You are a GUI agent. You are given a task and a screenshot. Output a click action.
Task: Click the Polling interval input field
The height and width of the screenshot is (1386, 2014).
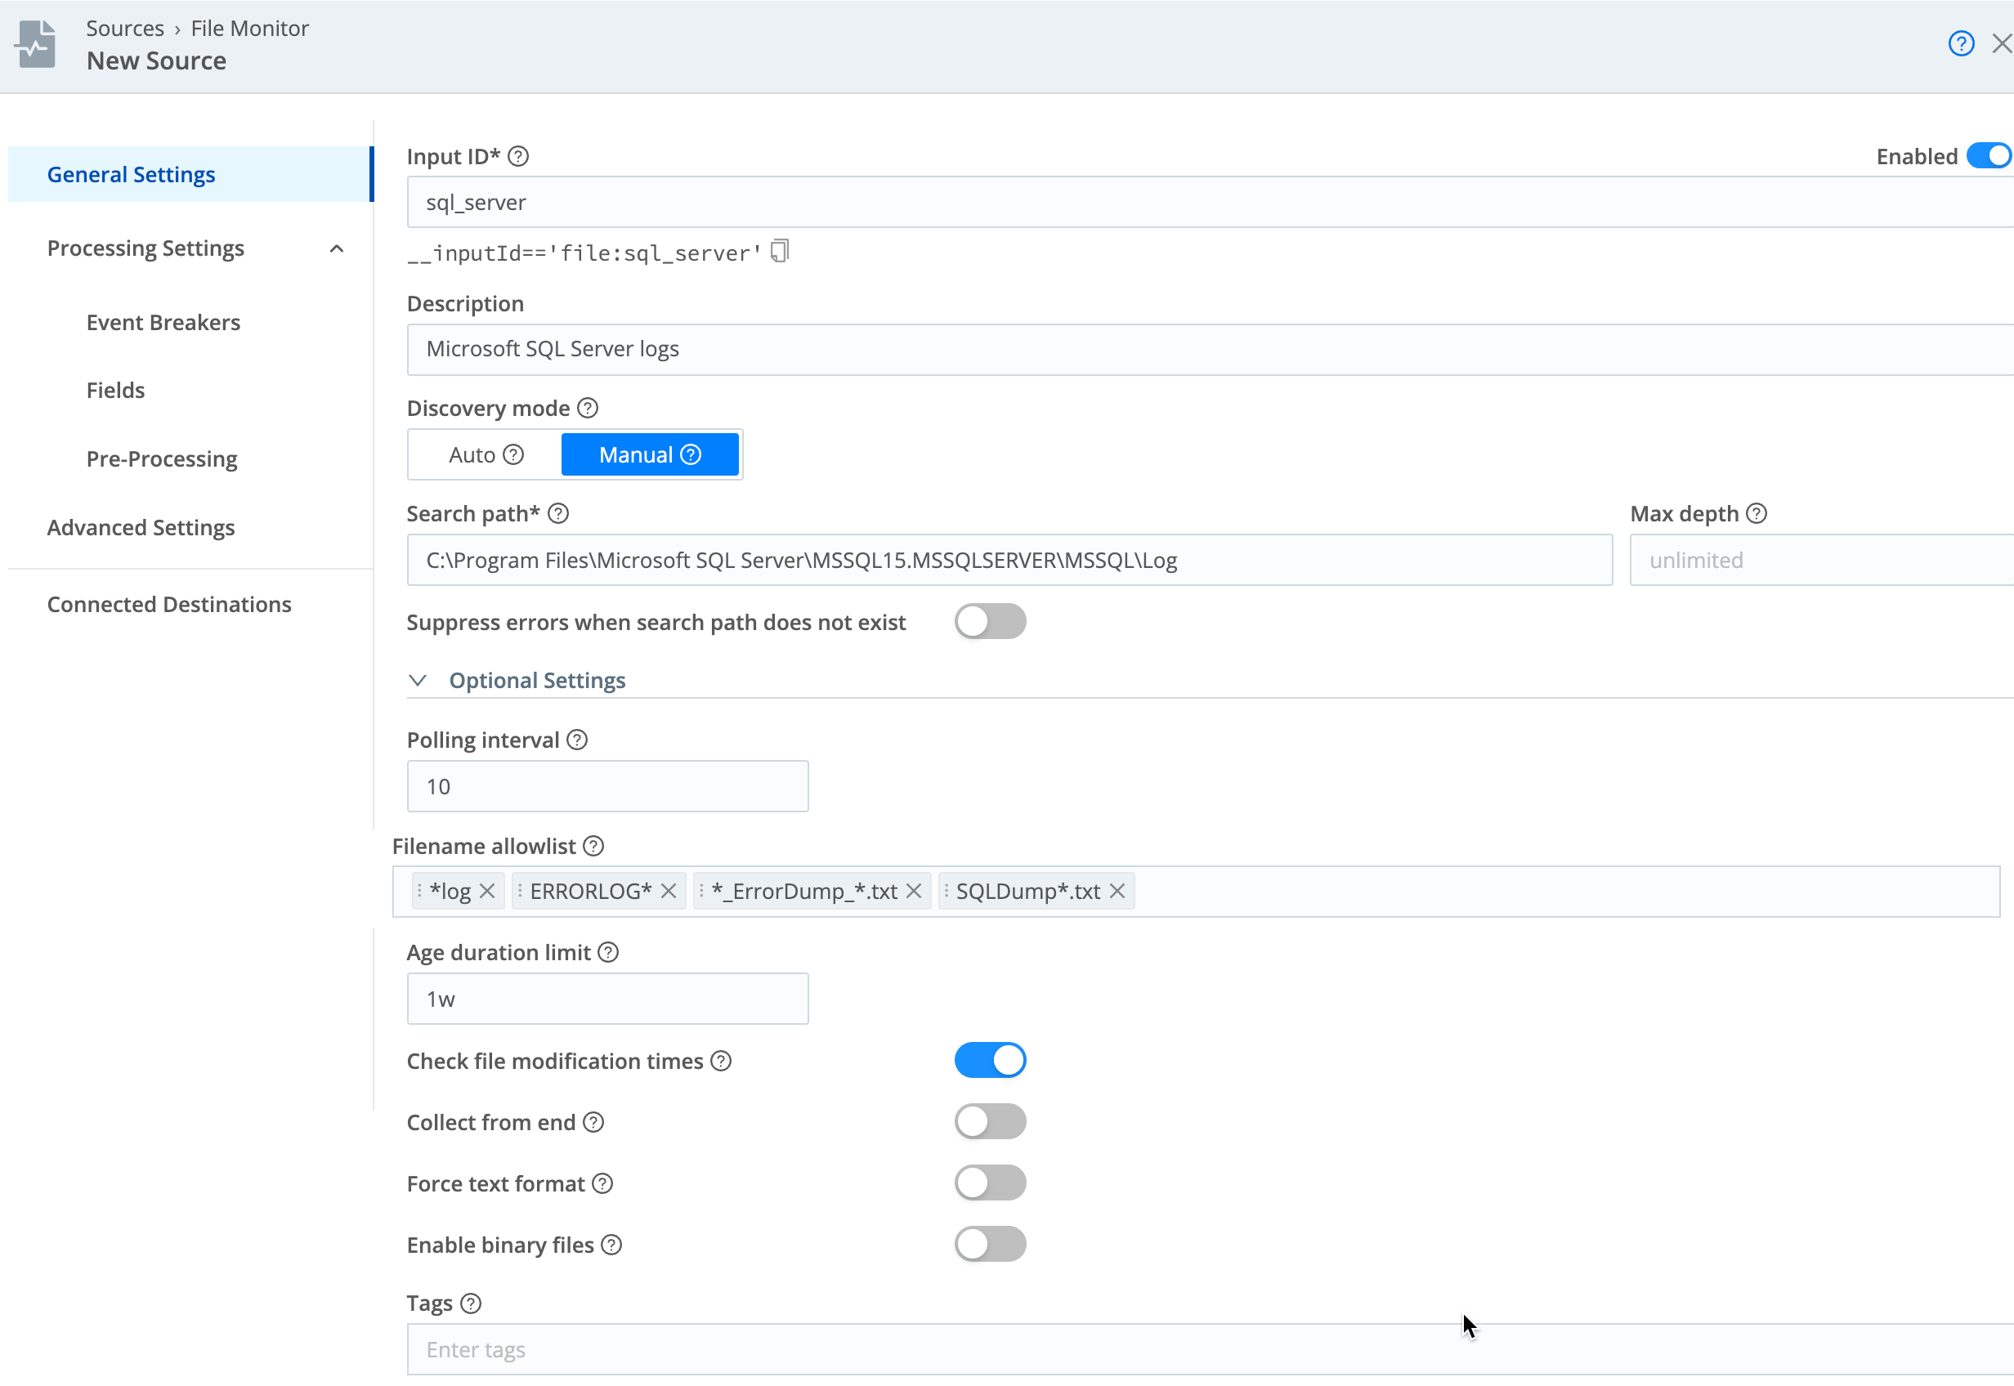click(x=607, y=786)
